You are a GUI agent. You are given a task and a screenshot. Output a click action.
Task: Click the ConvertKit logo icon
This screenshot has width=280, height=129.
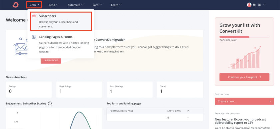[x=16, y=5]
